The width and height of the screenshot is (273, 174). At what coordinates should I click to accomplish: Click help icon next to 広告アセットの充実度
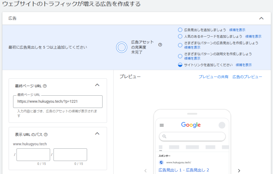[x=160, y=45]
